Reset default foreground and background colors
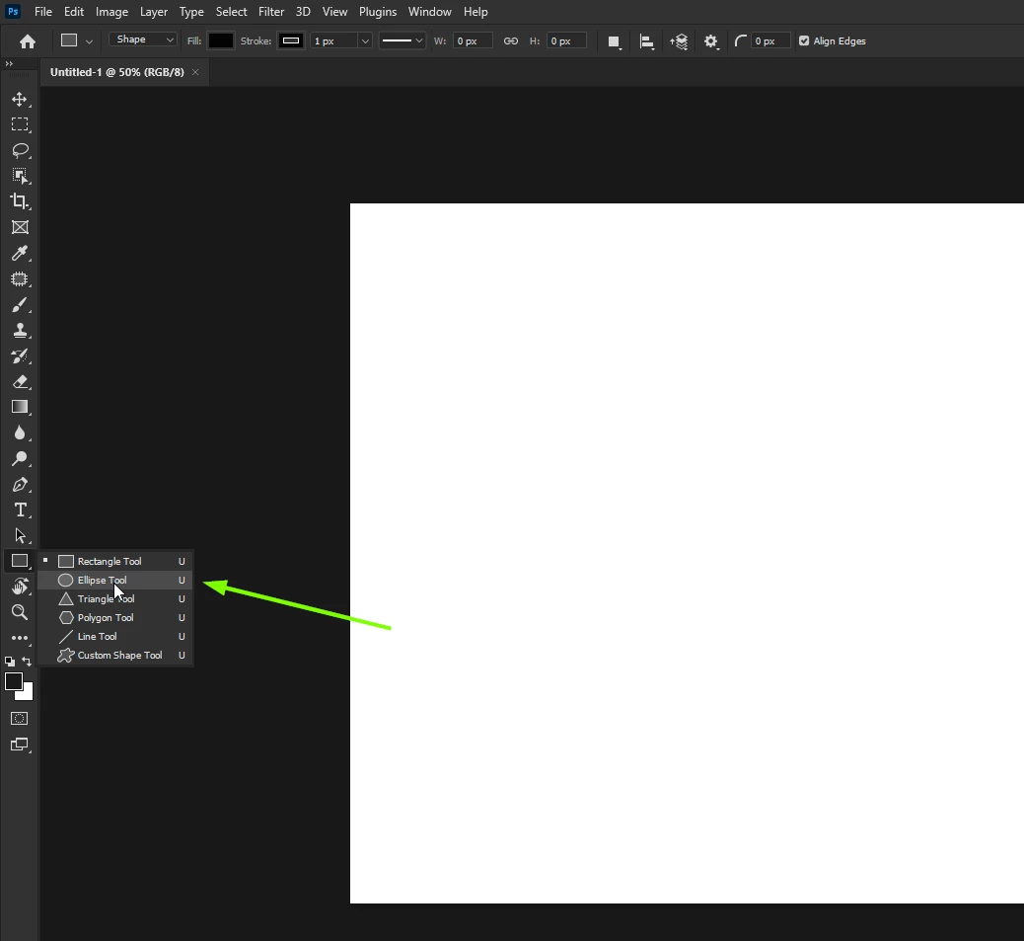 click(x=10, y=662)
